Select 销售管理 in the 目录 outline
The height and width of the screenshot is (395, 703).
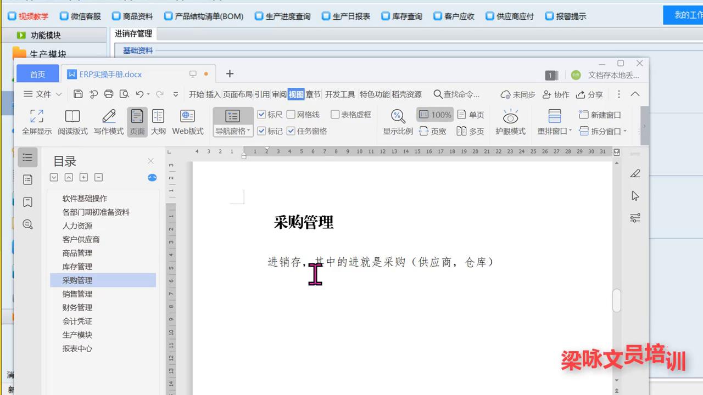77,294
